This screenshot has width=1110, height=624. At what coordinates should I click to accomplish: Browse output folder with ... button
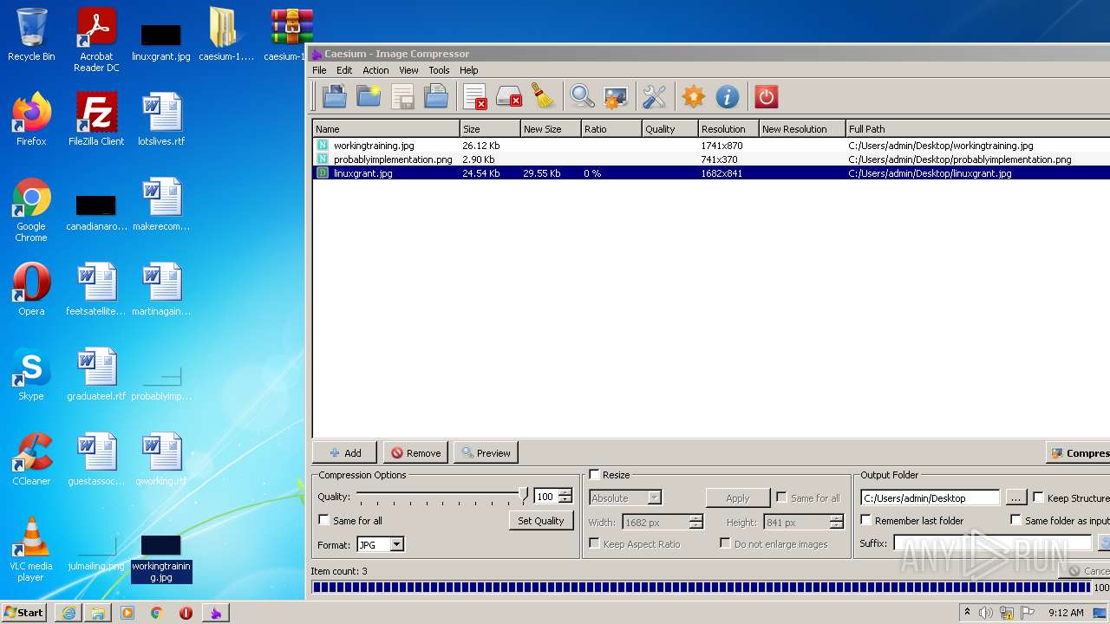click(1015, 497)
